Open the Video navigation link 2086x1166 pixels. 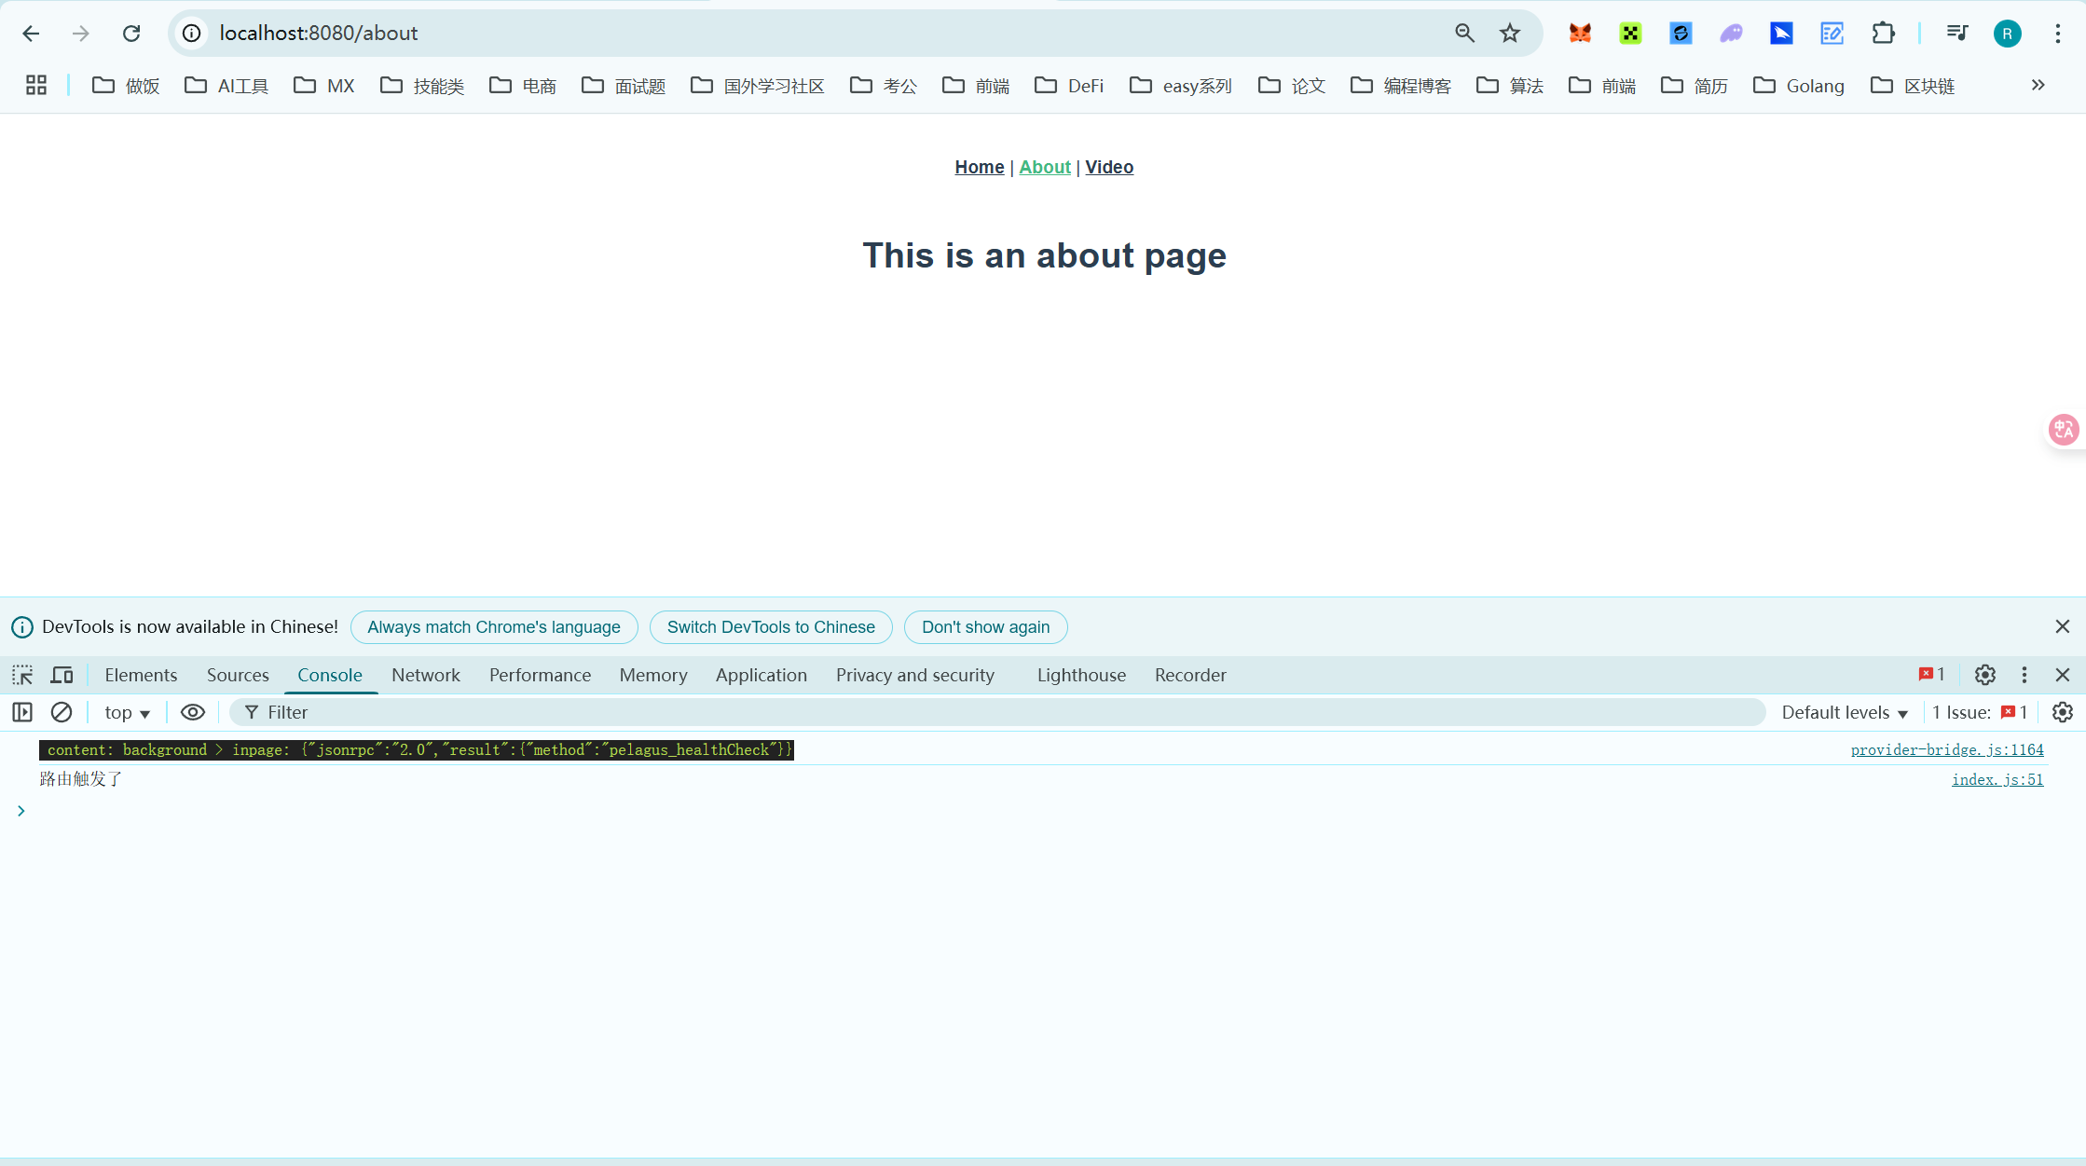point(1108,167)
